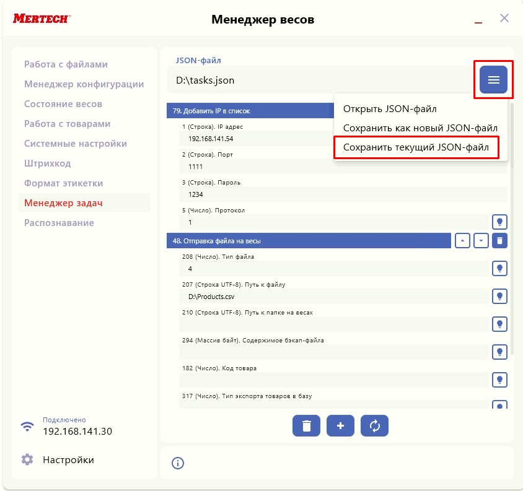Click lightbulb next to "Путь к файлу"

[500, 296]
